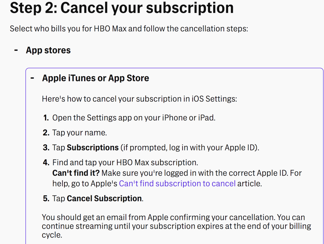Viewport: 324px width, 244px height.
Task: Click list number "5." marker
Action: click(46, 199)
